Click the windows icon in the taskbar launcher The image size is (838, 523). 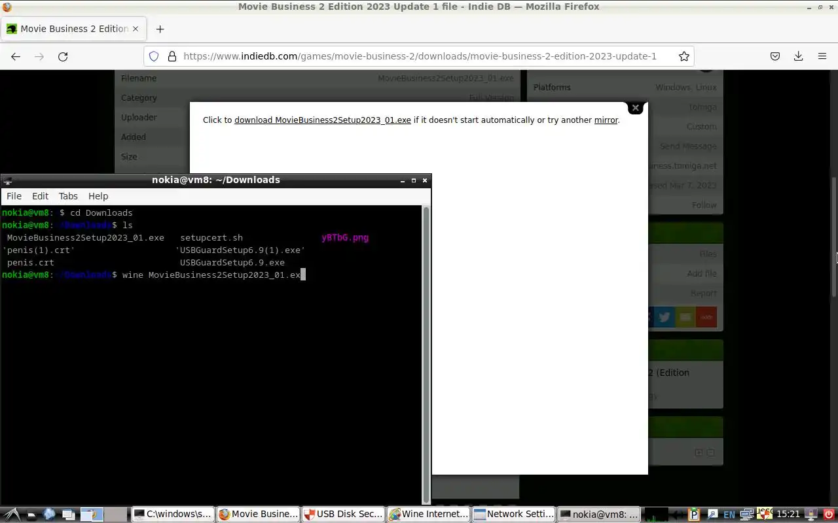(69, 515)
